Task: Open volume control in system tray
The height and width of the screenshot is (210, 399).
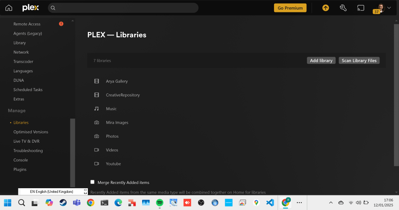Action: pos(358,203)
